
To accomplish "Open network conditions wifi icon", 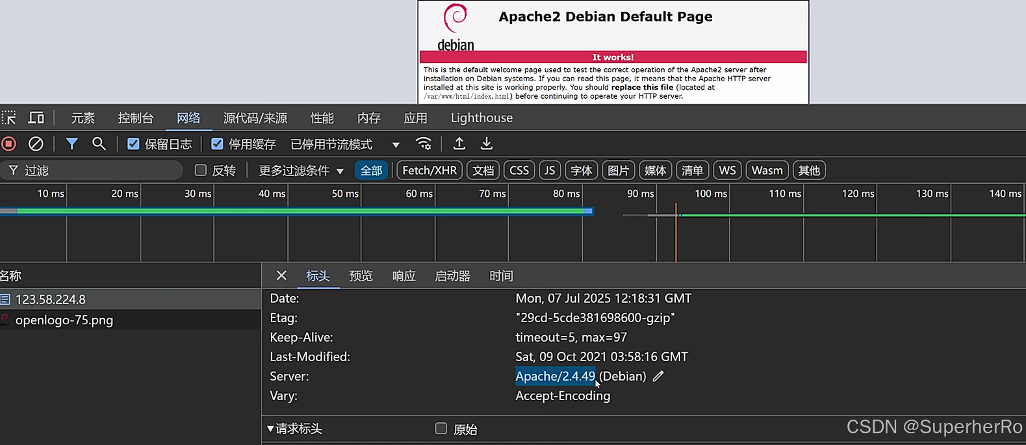I will coord(424,144).
